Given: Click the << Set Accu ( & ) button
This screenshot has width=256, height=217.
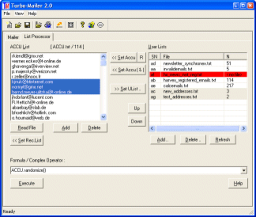Looking at the screenshot, I should click(128, 70).
